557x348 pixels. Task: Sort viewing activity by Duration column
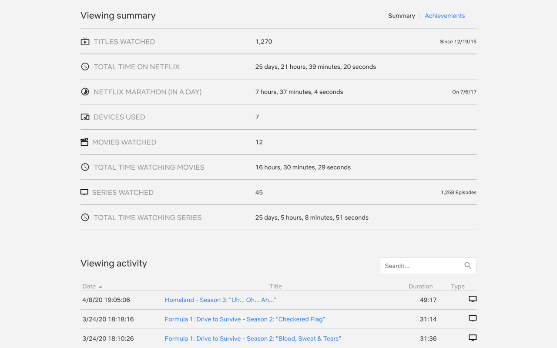point(420,286)
